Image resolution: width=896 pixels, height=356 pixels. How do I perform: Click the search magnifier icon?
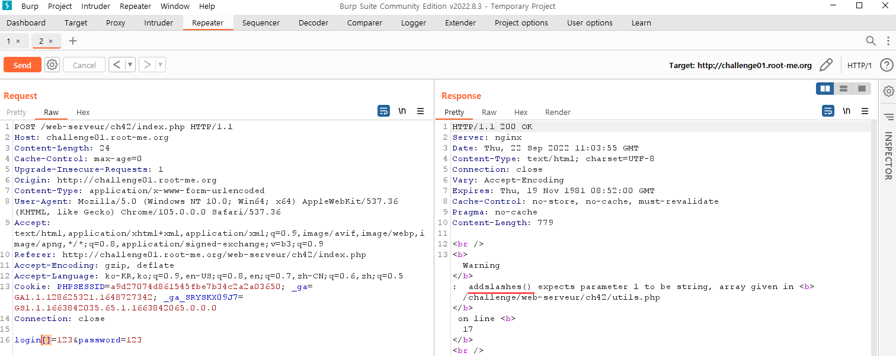point(871,41)
